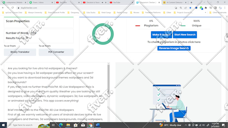Open the Movies bookmark folder
Image resolution: width=228 pixels, height=128 pixels.
(135, 13)
